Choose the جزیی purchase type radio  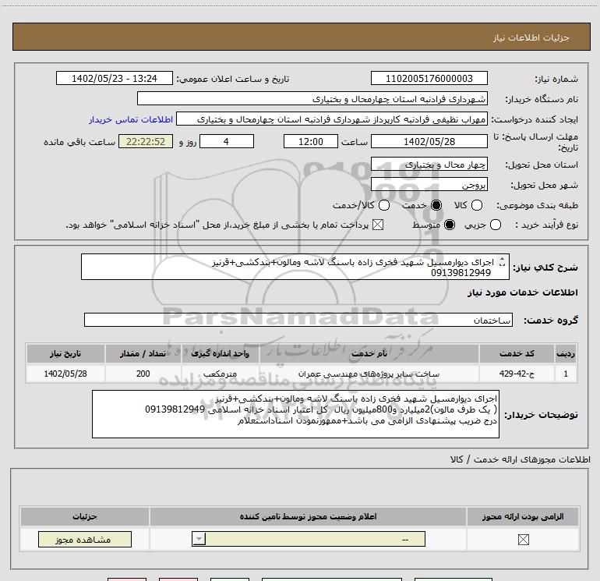(495, 225)
